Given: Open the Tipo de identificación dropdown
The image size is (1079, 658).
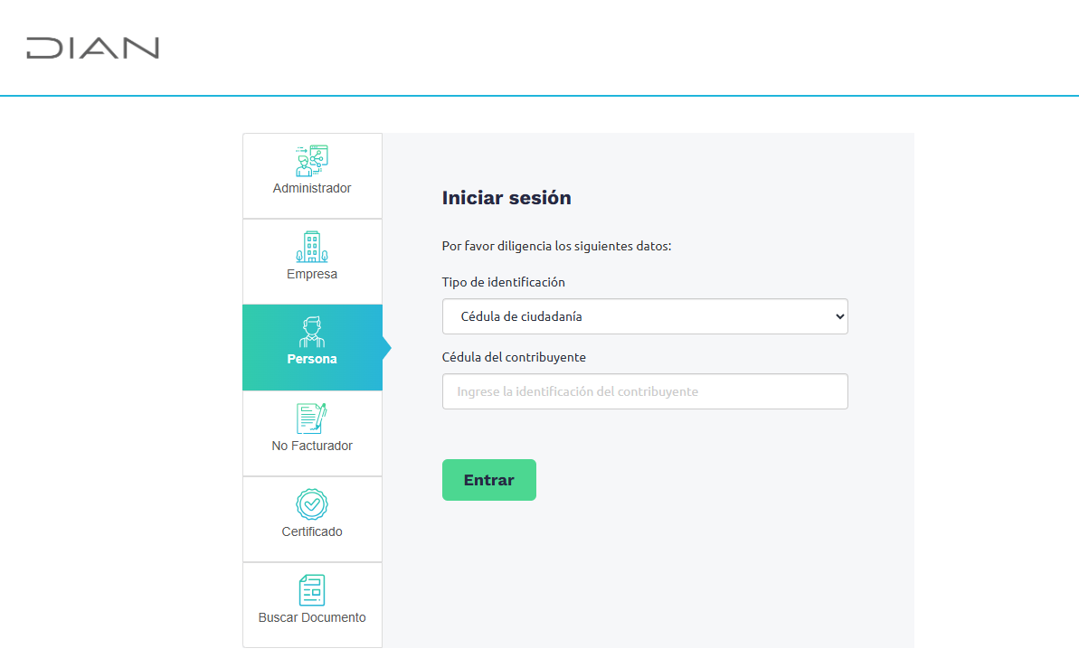Looking at the screenshot, I should pyautogui.click(x=645, y=316).
